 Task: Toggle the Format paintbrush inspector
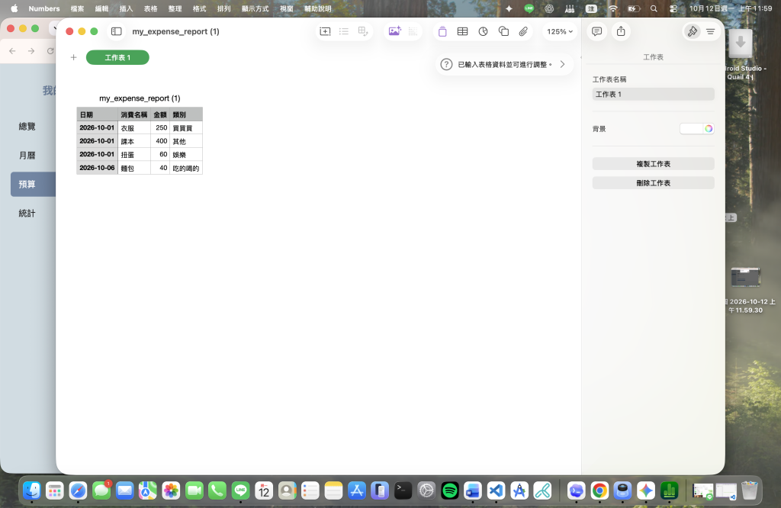pyautogui.click(x=692, y=31)
